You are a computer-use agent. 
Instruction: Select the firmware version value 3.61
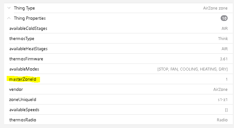tap(224, 59)
